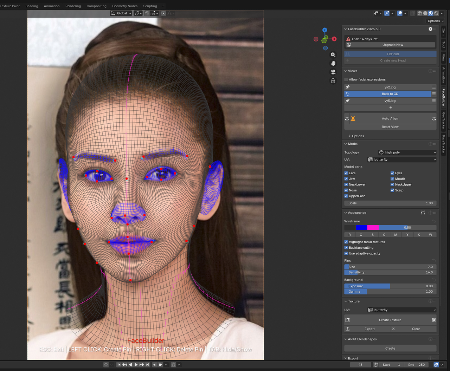This screenshot has width=450, height=371.
Task: Jump to previous keyframe button
Action: pyautogui.click(x=124, y=365)
